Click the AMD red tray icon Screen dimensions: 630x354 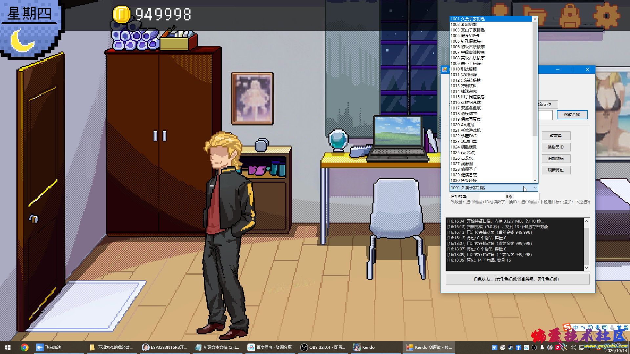558,347
